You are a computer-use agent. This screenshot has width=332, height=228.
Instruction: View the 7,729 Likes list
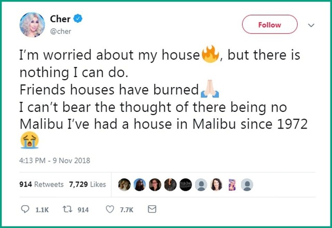87,184
